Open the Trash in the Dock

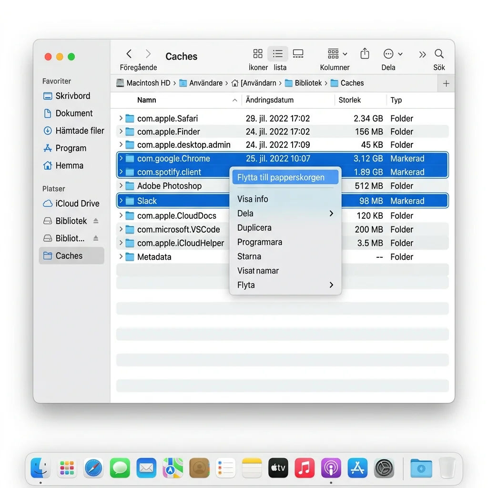click(x=447, y=468)
